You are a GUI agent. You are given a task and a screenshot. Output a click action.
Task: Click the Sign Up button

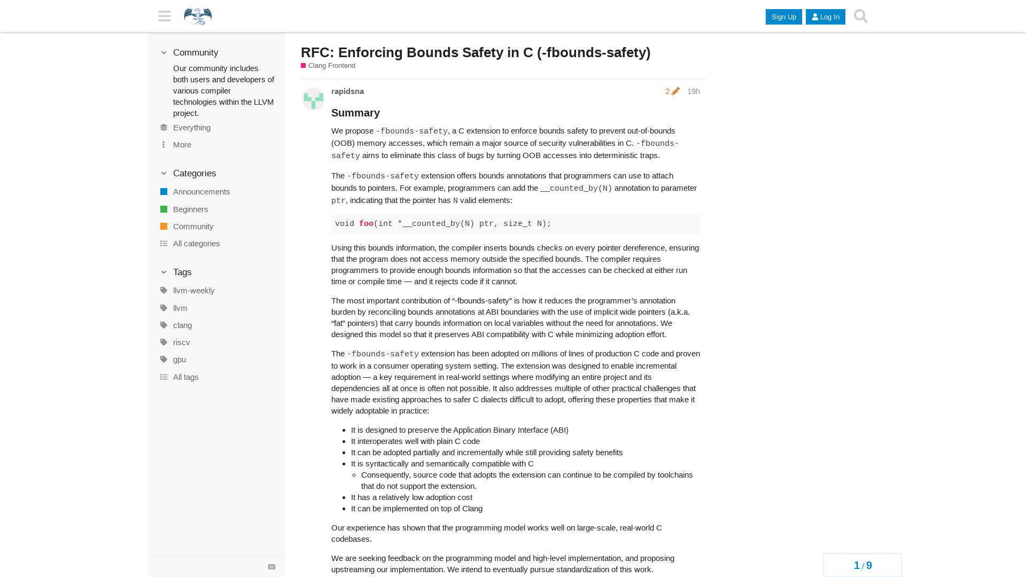click(783, 16)
